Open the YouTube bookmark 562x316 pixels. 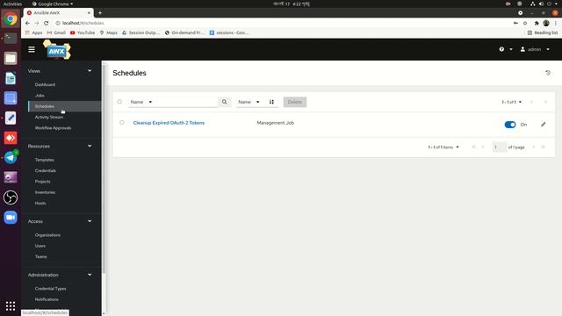coord(83,32)
